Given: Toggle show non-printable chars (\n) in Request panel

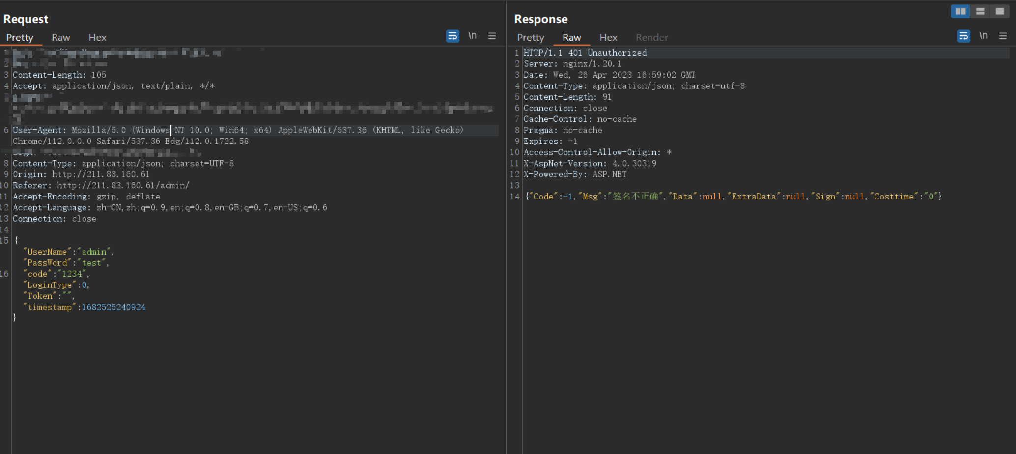Looking at the screenshot, I should coord(472,36).
